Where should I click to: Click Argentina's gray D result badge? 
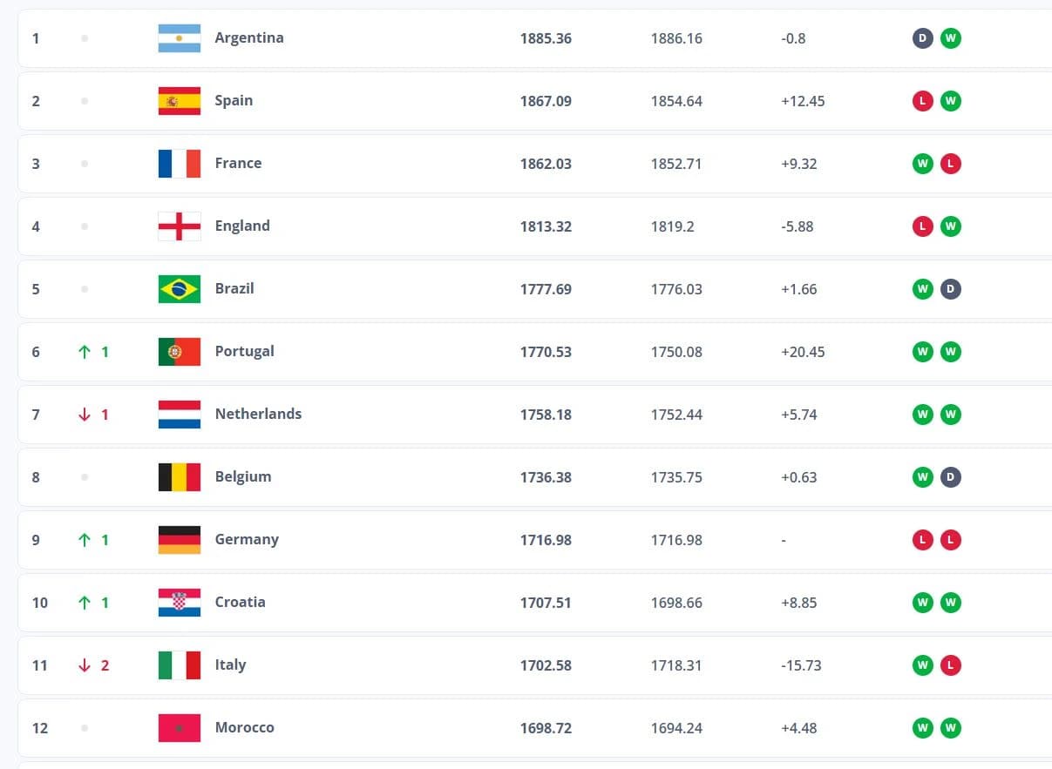923,38
